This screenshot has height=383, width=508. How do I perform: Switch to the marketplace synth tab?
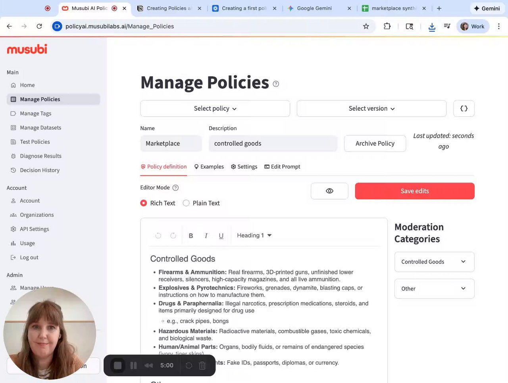[x=394, y=8]
